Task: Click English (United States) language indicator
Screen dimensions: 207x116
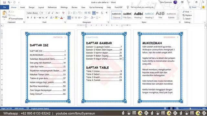Action: [x=40, y=109]
